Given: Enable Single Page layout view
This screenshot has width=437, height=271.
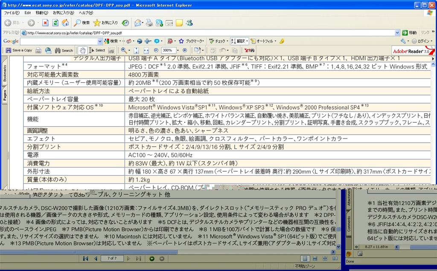Looking at the screenshot, I should (305, 258).
